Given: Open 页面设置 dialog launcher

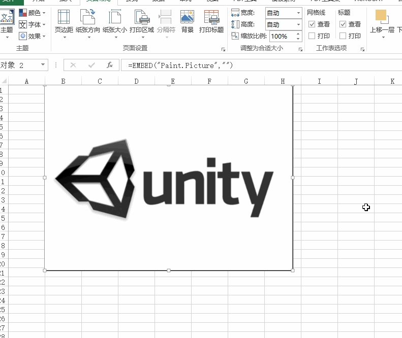Looking at the screenshot, I should (223, 49).
